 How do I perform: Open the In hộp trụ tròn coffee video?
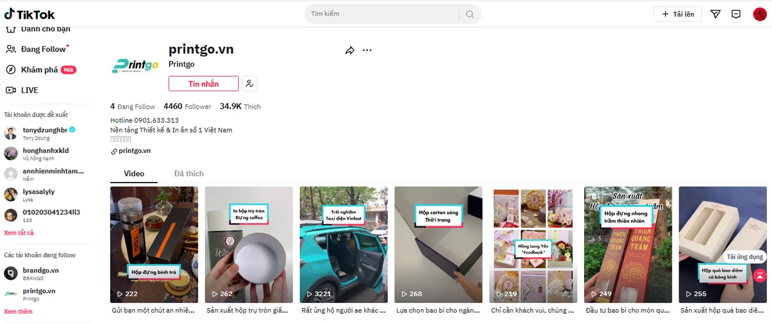(x=249, y=244)
